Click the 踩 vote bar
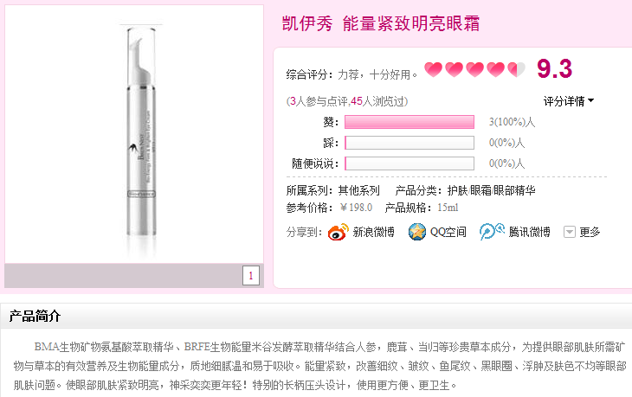This screenshot has width=632, height=397. click(x=410, y=143)
